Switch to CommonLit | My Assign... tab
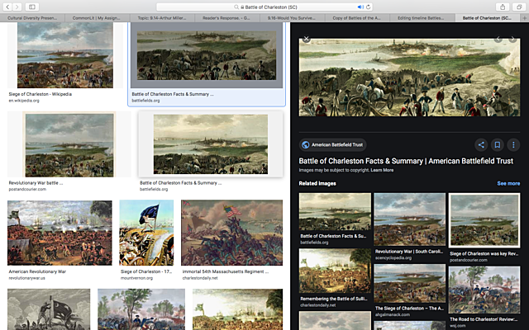The image size is (529, 330). pos(98,18)
